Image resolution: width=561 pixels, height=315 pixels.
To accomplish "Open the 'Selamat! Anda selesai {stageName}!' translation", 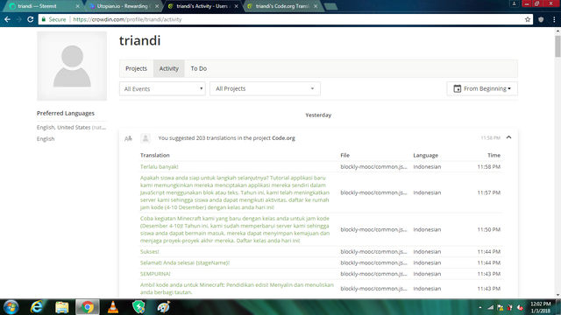I will 185,262.
